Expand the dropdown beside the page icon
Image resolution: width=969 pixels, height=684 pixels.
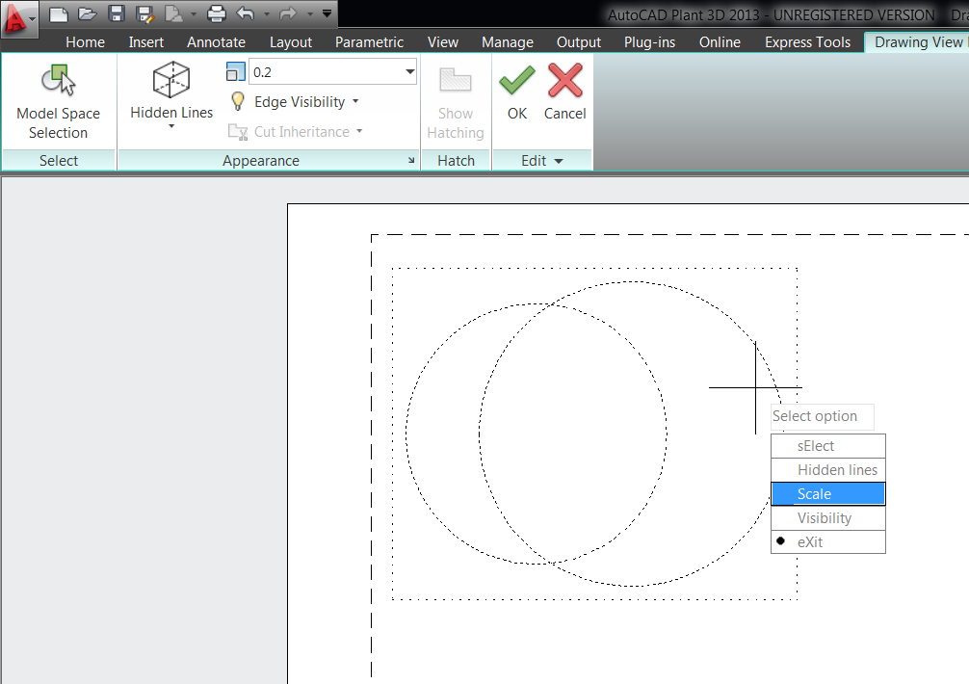(194, 13)
